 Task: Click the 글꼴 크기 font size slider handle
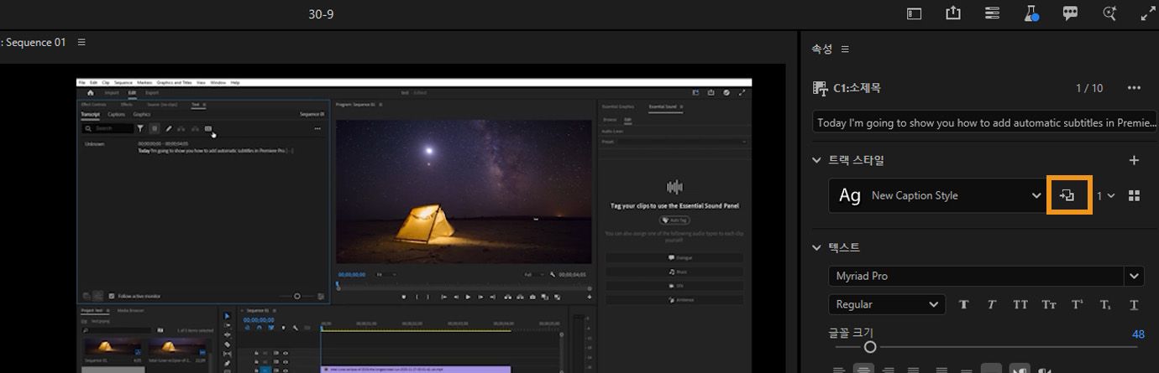pyautogui.click(x=870, y=347)
